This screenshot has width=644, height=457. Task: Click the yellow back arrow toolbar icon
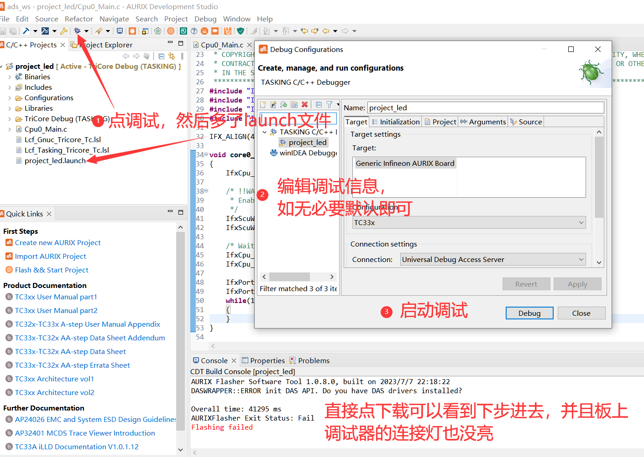326,31
